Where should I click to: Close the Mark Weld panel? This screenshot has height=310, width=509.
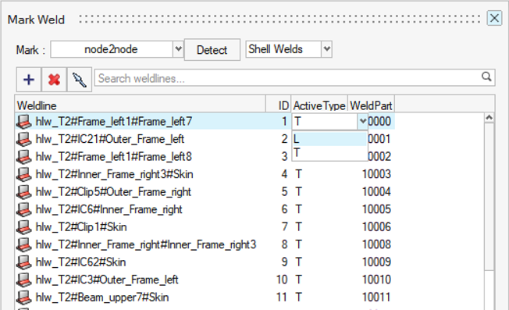pos(494,18)
